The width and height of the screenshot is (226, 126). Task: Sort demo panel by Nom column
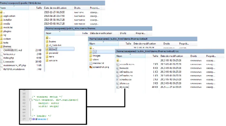coord(14,8)
